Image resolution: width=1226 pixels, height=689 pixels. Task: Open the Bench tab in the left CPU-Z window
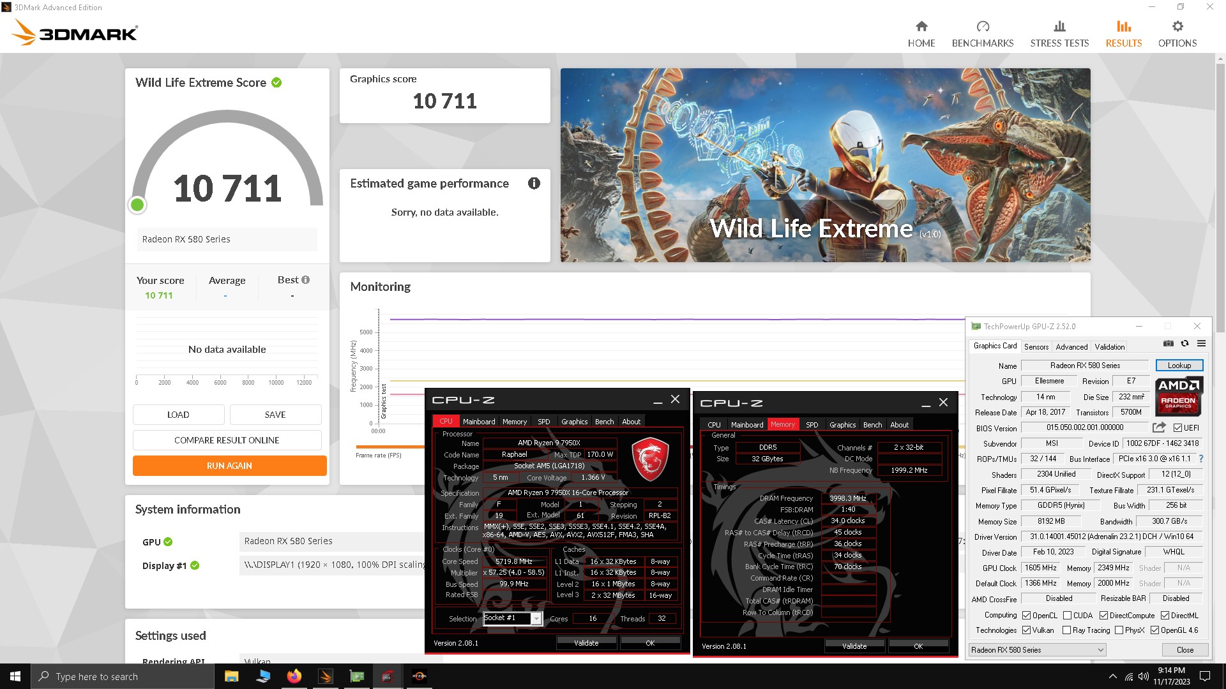pos(604,422)
